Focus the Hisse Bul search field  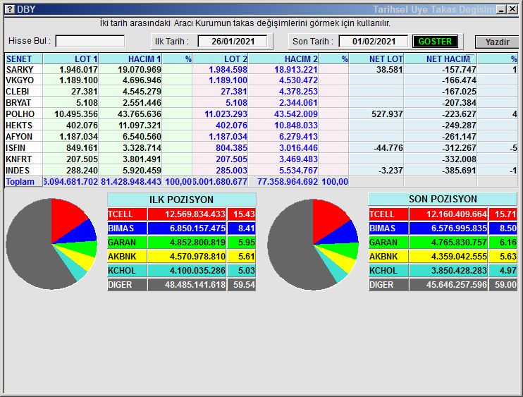coord(90,42)
